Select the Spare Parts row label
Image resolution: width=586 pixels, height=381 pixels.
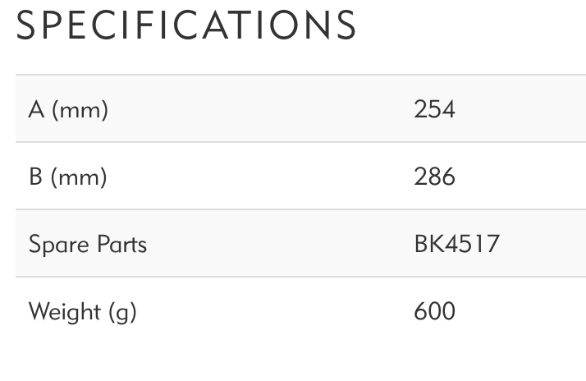pos(88,244)
